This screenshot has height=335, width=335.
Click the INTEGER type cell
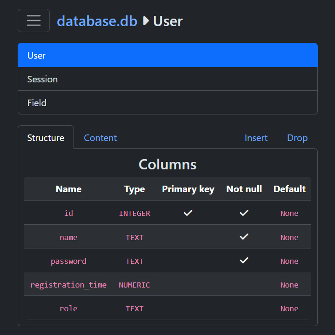coord(134,213)
